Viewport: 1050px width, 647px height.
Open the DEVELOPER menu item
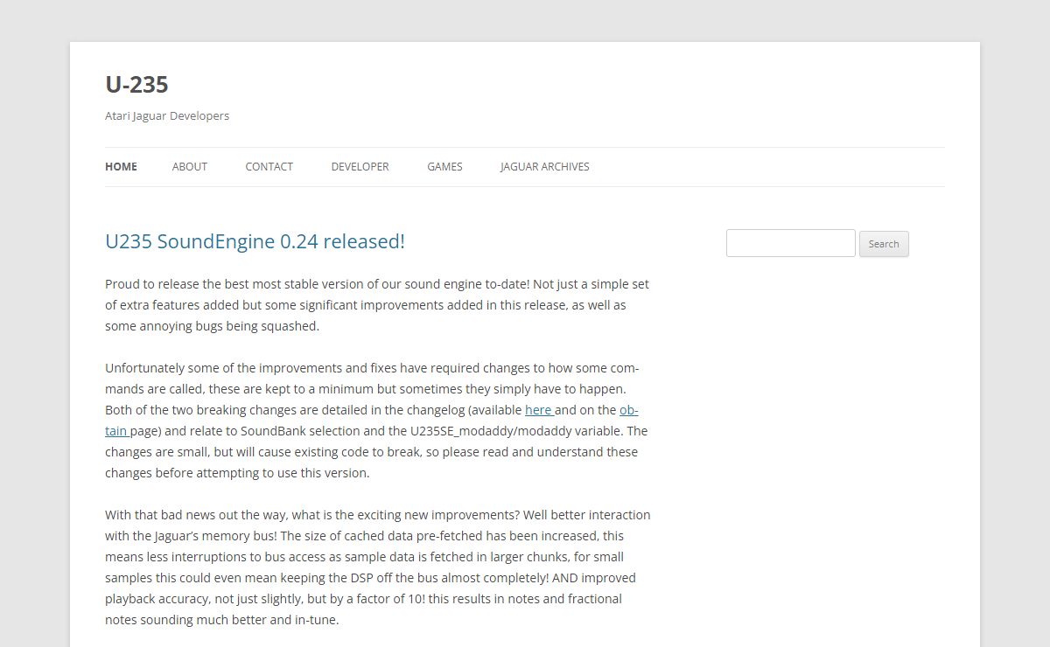(360, 166)
